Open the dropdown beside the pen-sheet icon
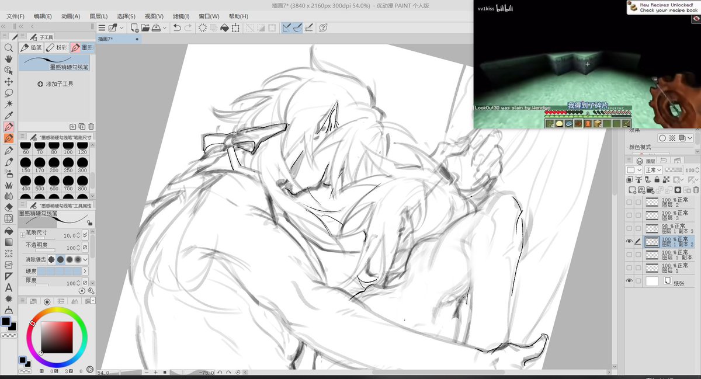This screenshot has height=379, width=701. pos(123,27)
